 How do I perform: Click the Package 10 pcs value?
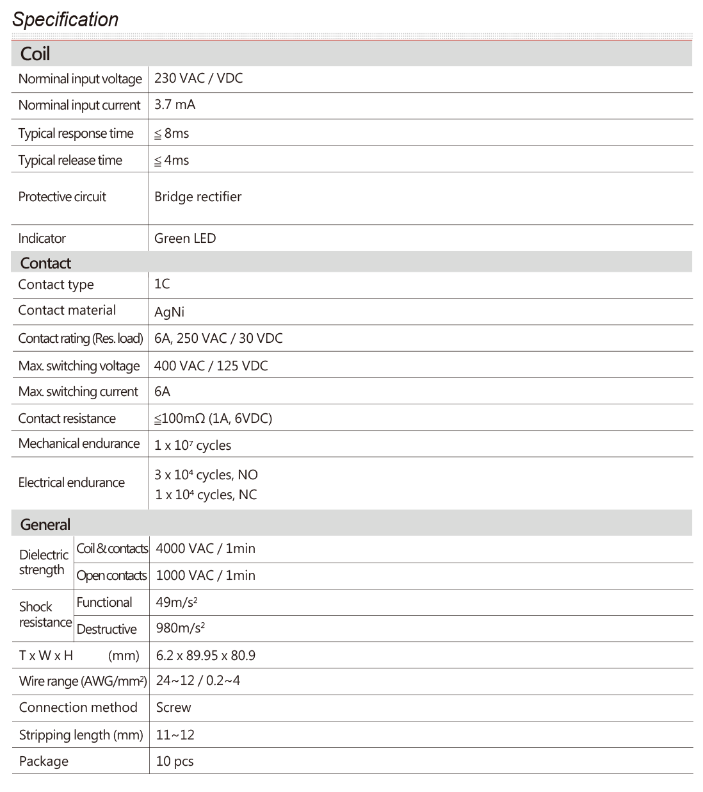pos(175,762)
